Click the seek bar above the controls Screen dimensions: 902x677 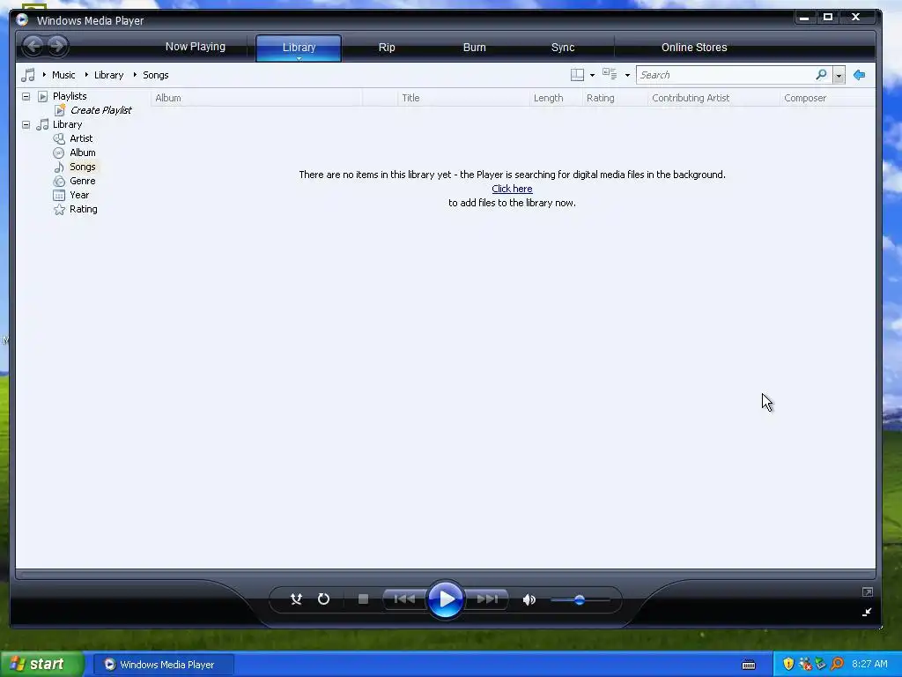point(446,574)
